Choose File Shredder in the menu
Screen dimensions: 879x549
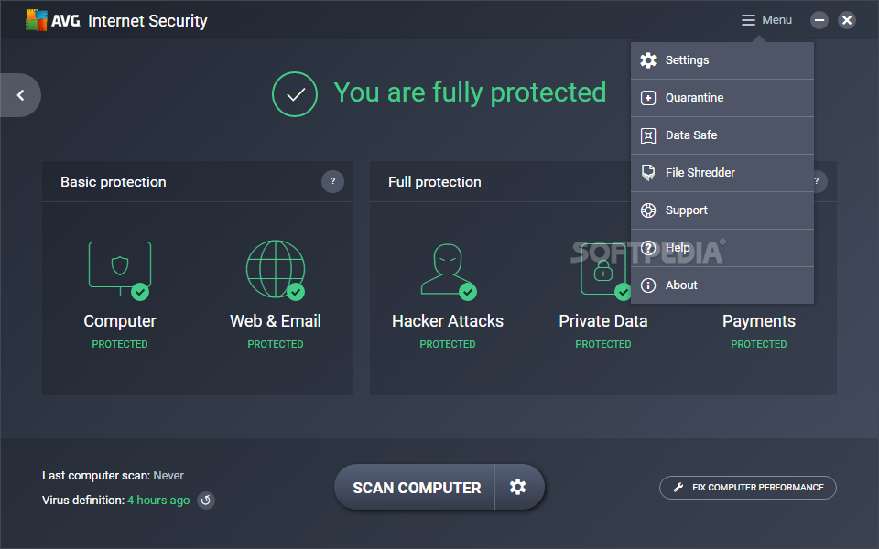point(722,173)
